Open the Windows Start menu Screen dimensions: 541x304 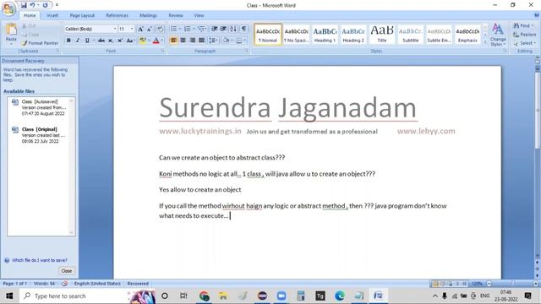coord(9,296)
